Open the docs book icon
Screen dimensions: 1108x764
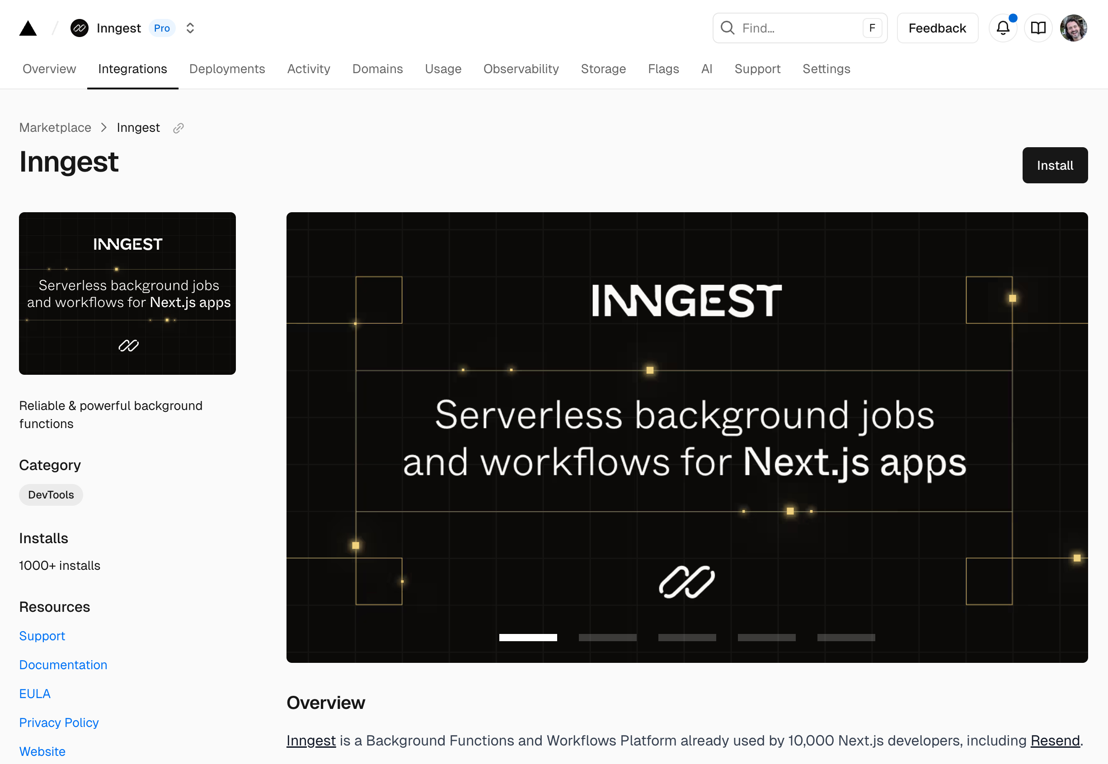tap(1038, 28)
